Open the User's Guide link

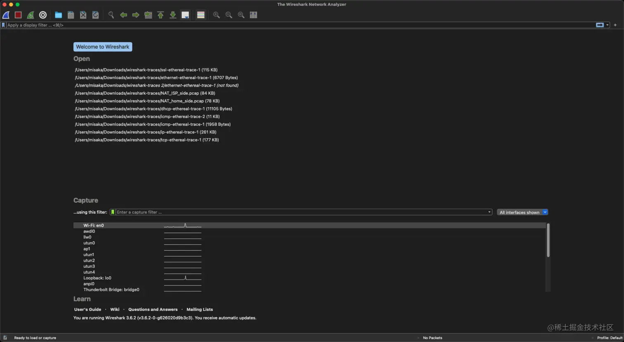(87, 309)
